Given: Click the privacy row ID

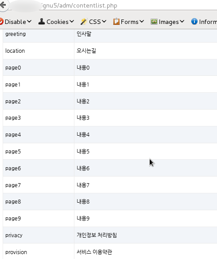Looking at the screenshot, I should pos(14,235).
